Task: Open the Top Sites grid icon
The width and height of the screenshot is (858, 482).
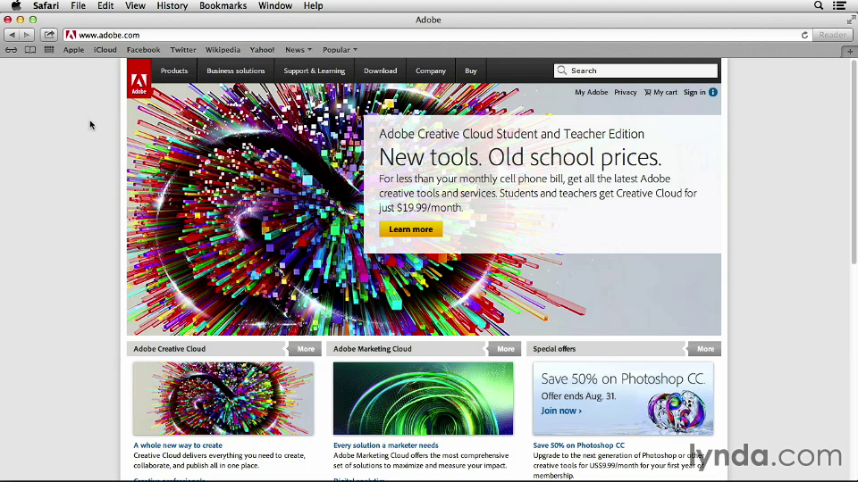Action: tap(48, 50)
